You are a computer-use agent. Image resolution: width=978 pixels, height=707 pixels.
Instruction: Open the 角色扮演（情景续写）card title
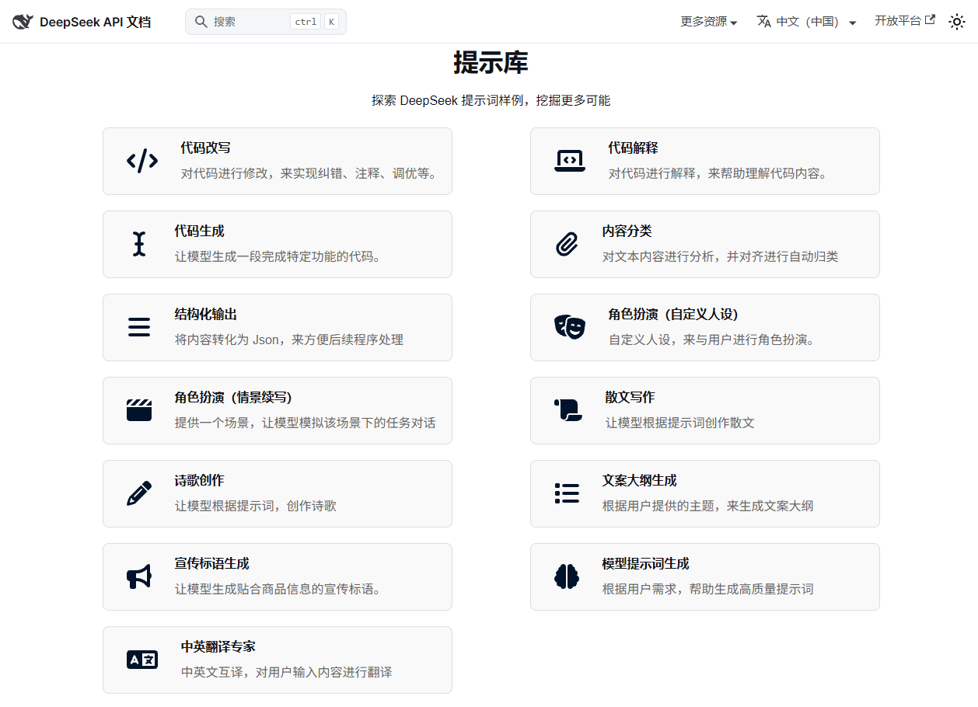tap(233, 398)
